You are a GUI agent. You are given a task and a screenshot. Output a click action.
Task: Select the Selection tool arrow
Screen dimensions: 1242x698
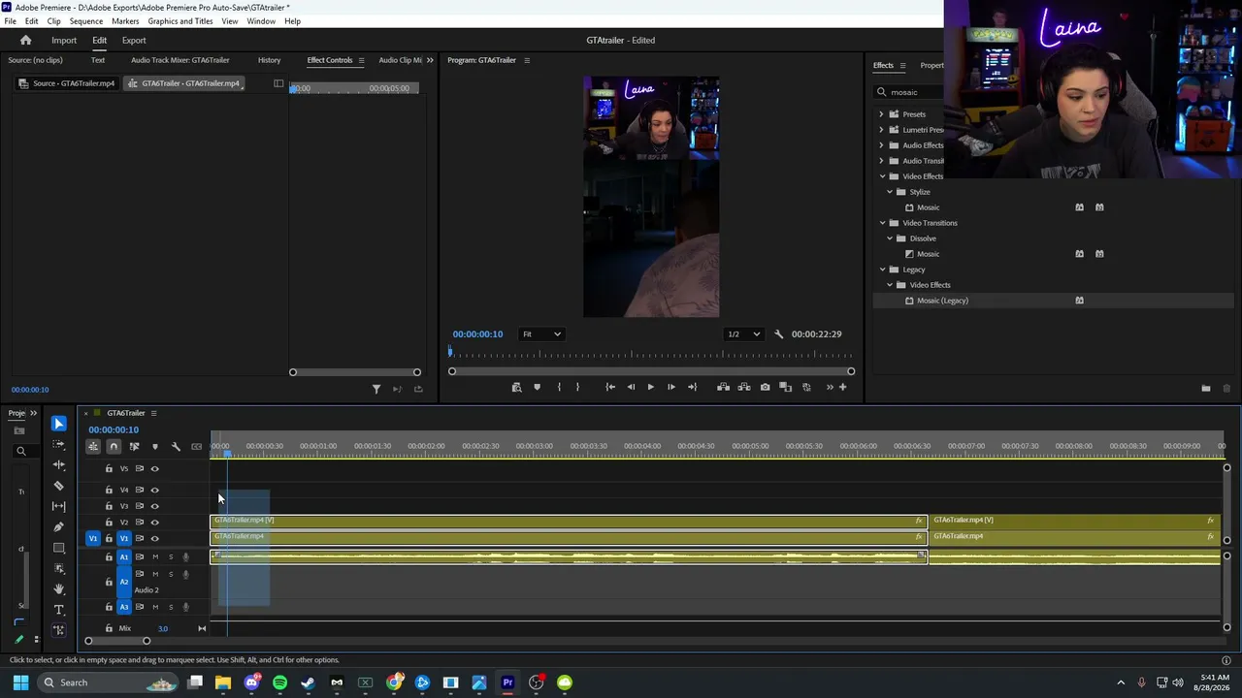coord(59,424)
